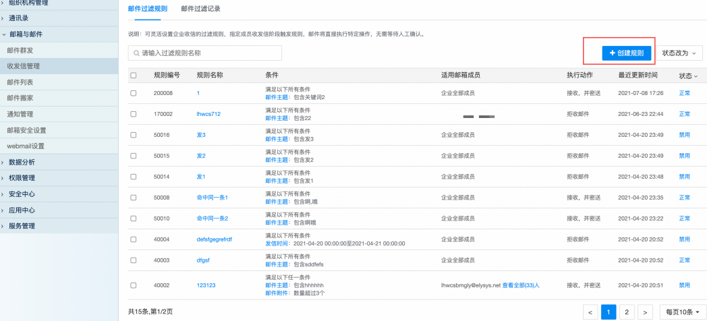
Task: Open the 每页10条 page size dropdown
Action: pos(683,312)
